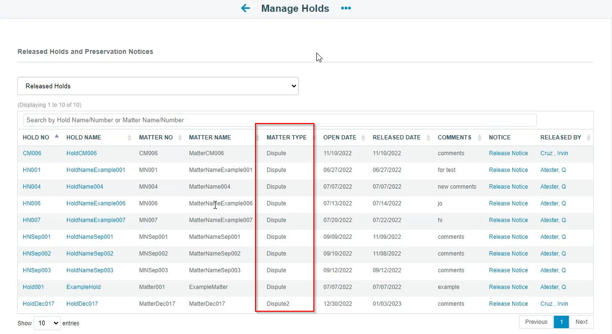Open the HoldCM006 hold name link
Image resolution: width=612 pixels, height=334 pixels.
coord(82,153)
